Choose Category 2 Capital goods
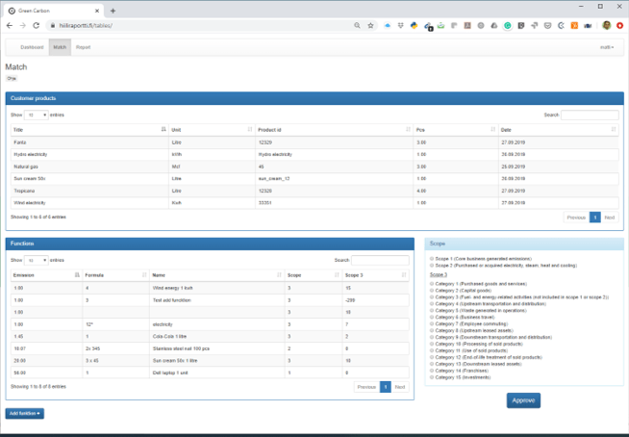Image resolution: width=629 pixels, height=437 pixels. click(x=432, y=291)
